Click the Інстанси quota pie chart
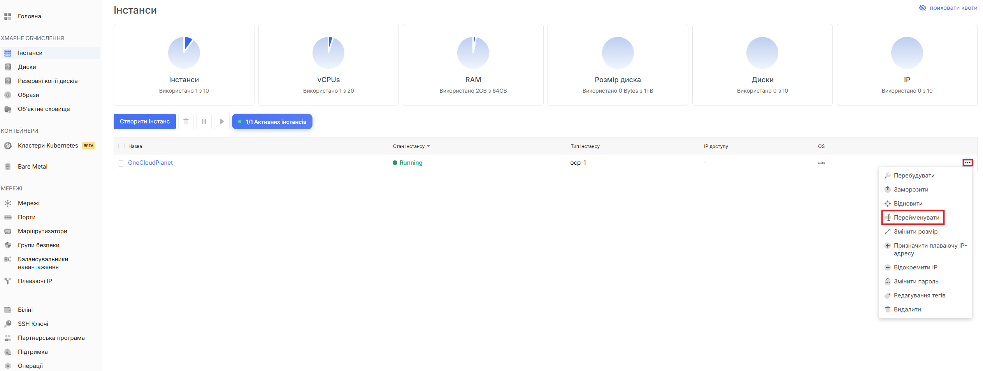Image resolution: width=983 pixels, height=371 pixels. click(x=184, y=53)
